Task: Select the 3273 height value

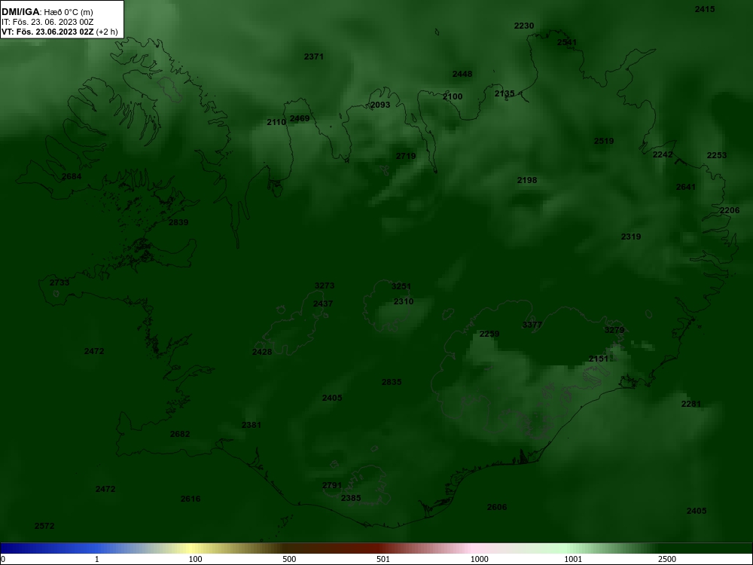Action: tap(324, 286)
